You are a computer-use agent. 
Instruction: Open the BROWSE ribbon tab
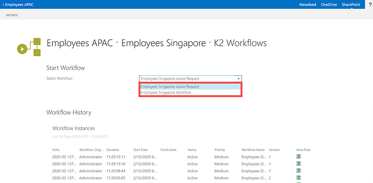point(12,15)
